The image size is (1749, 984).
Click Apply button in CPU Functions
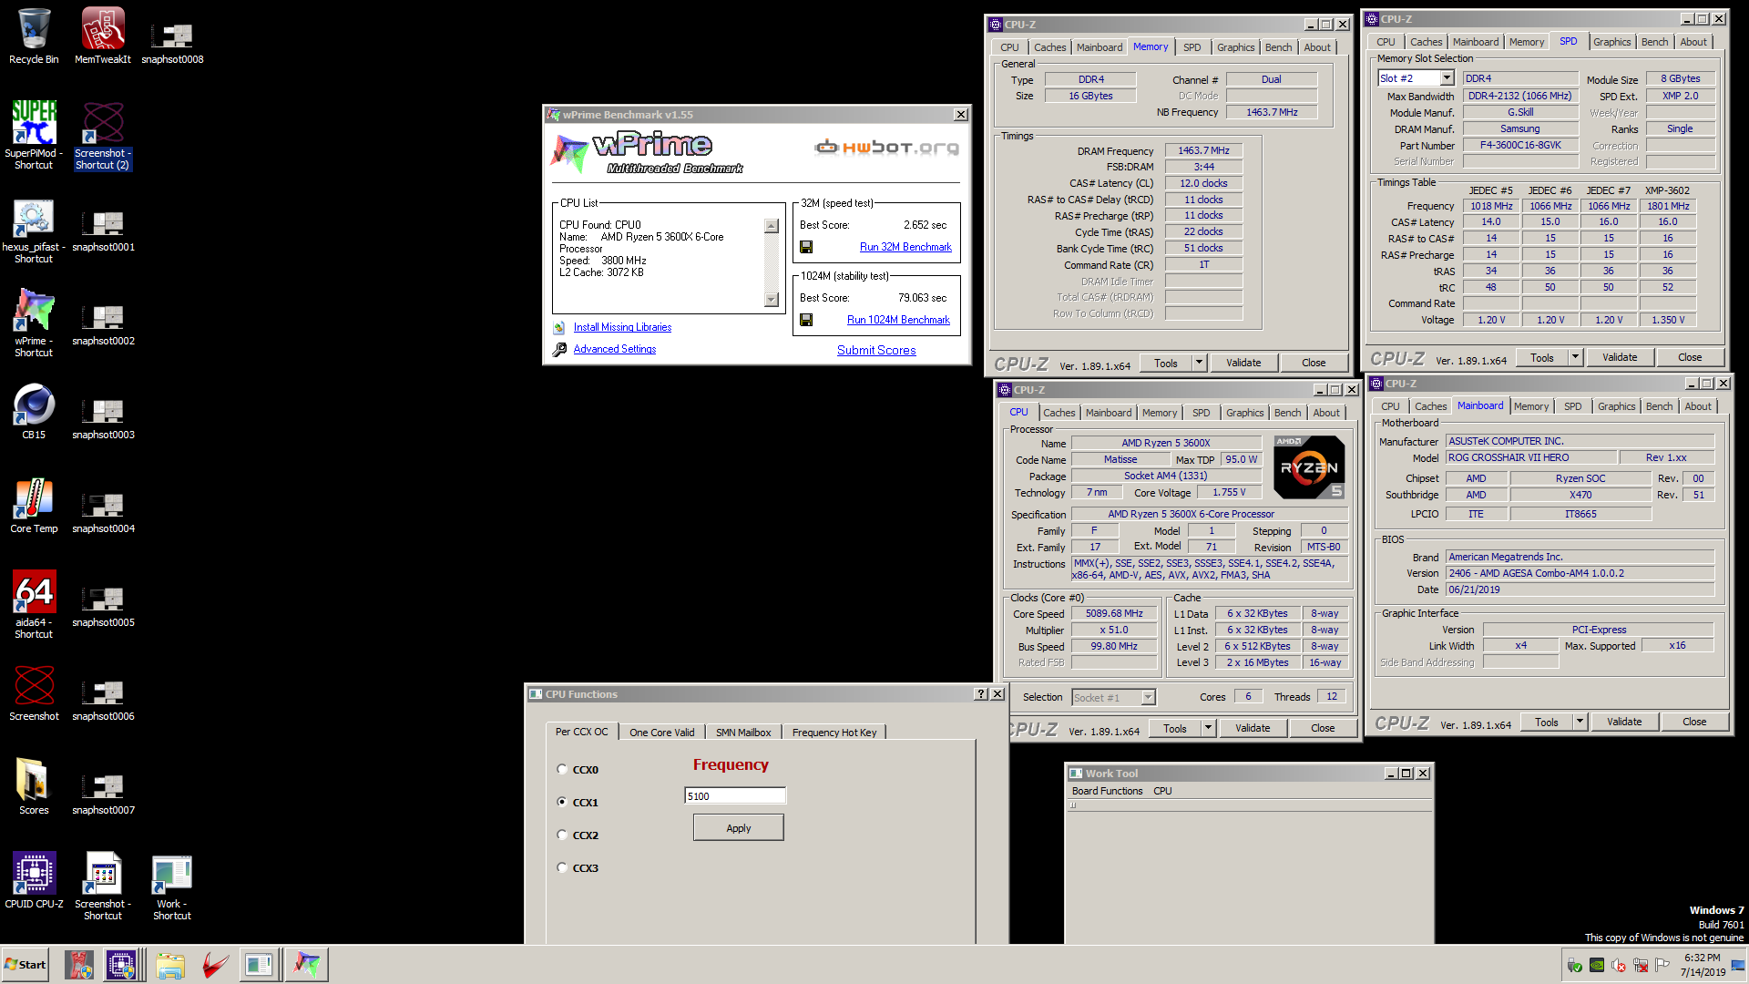pyautogui.click(x=738, y=828)
